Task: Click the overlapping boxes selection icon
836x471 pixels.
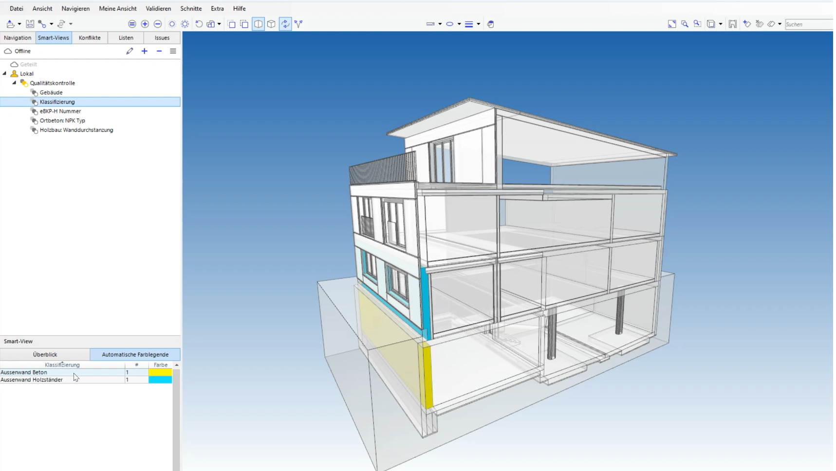Action: (244, 24)
